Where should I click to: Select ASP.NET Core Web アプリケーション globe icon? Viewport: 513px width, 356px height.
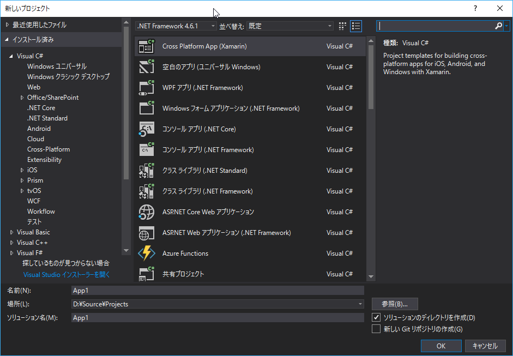pos(146,212)
